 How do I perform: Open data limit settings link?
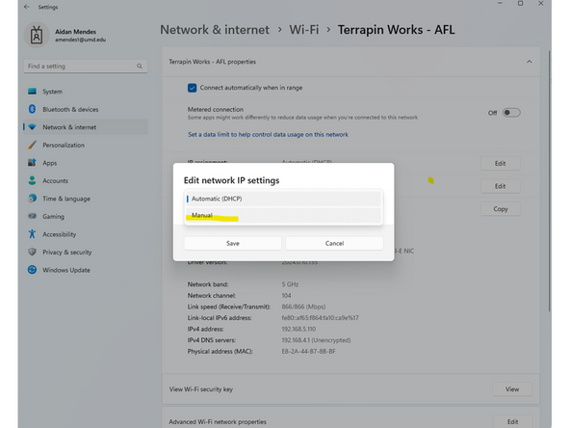268,135
